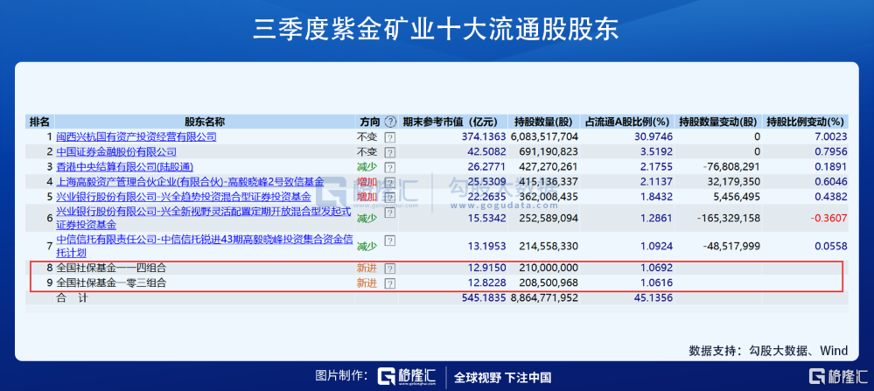Click the help icon in row 7 中信信托
The height and width of the screenshot is (391, 874).
pos(390,241)
